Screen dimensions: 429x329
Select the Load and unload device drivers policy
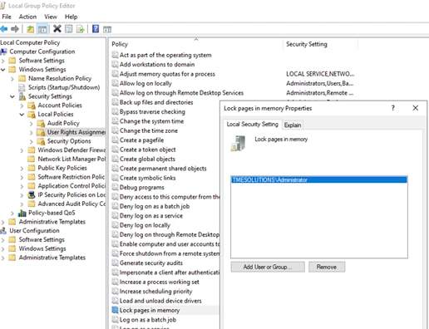pos(160,301)
